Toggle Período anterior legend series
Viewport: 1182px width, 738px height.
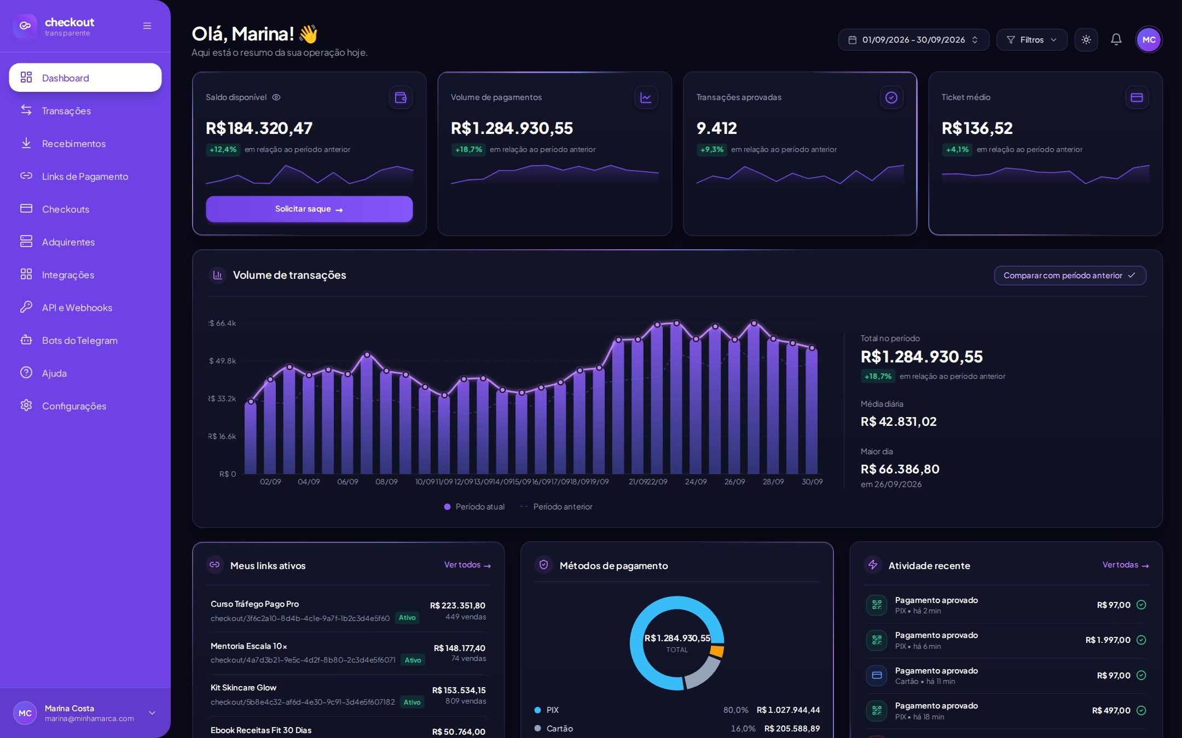click(x=556, y=507)
